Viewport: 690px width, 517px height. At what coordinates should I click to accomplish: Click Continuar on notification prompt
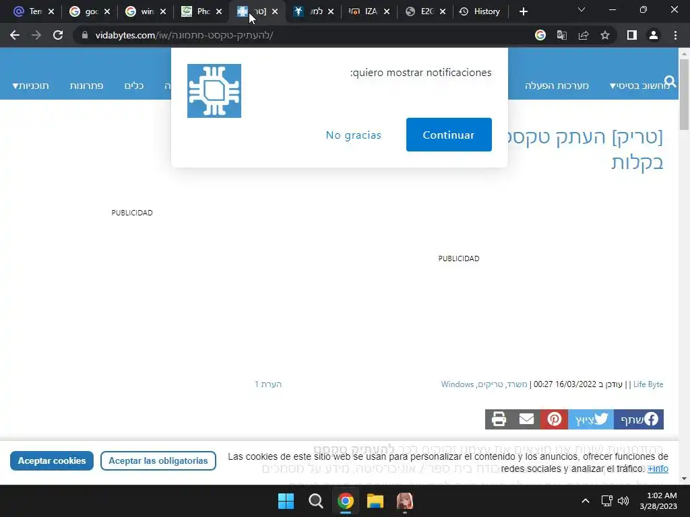(x=449, y=135)
